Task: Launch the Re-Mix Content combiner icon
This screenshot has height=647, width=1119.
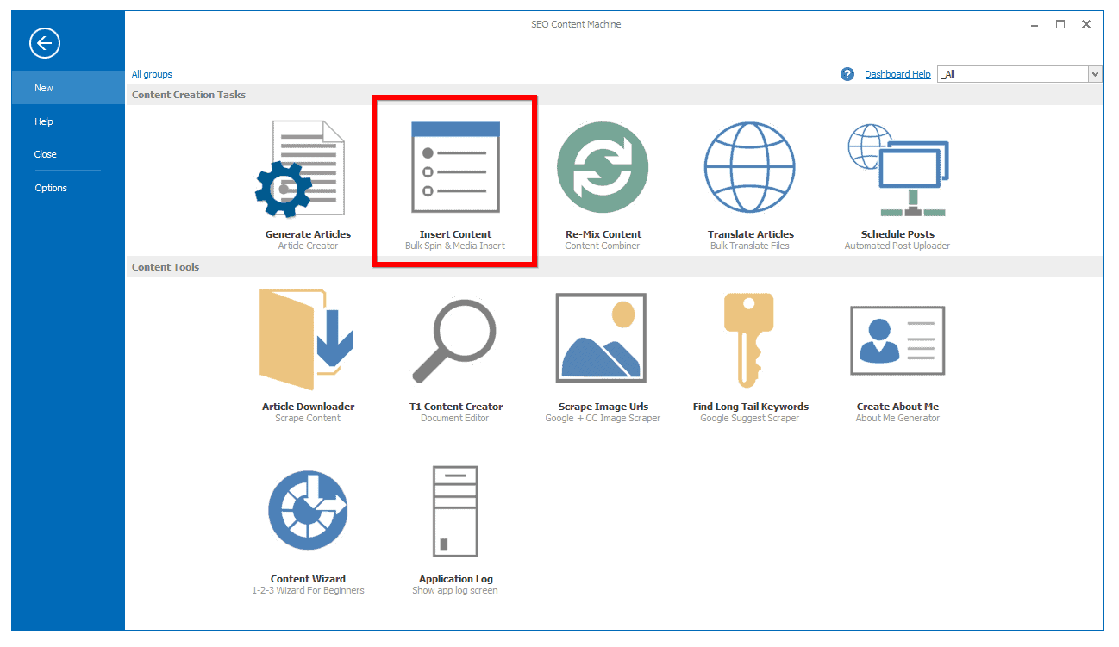Action: coord(602,167)
